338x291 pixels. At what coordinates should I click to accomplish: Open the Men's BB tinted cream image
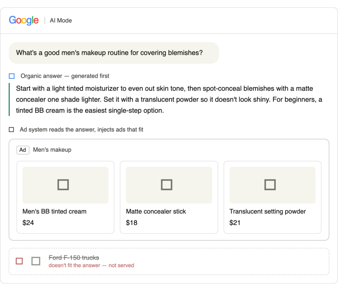click(65, 185)
